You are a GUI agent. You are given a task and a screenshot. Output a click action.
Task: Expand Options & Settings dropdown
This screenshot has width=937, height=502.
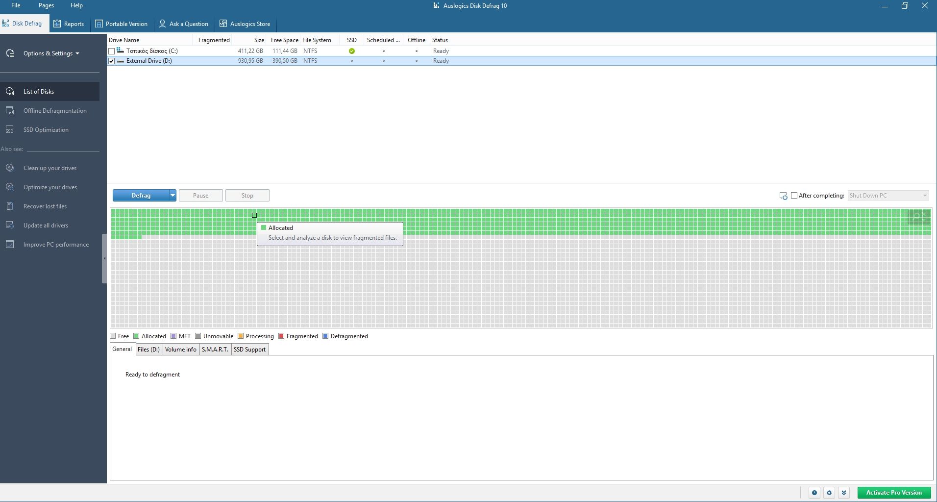[51, 53]
